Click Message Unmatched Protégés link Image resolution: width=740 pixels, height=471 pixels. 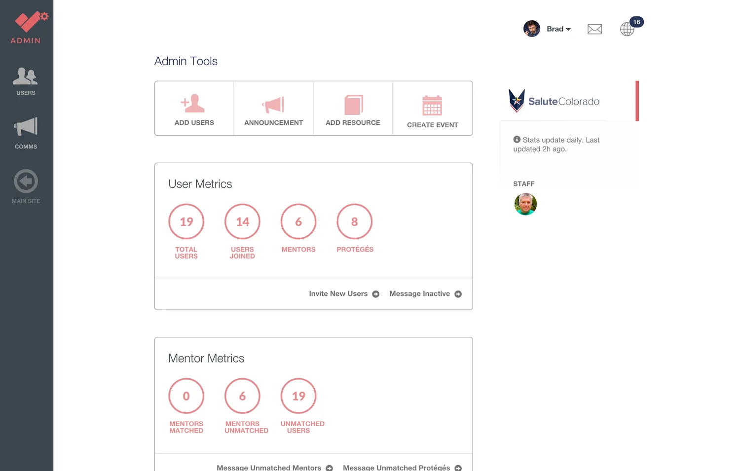(x=402, y=467)
